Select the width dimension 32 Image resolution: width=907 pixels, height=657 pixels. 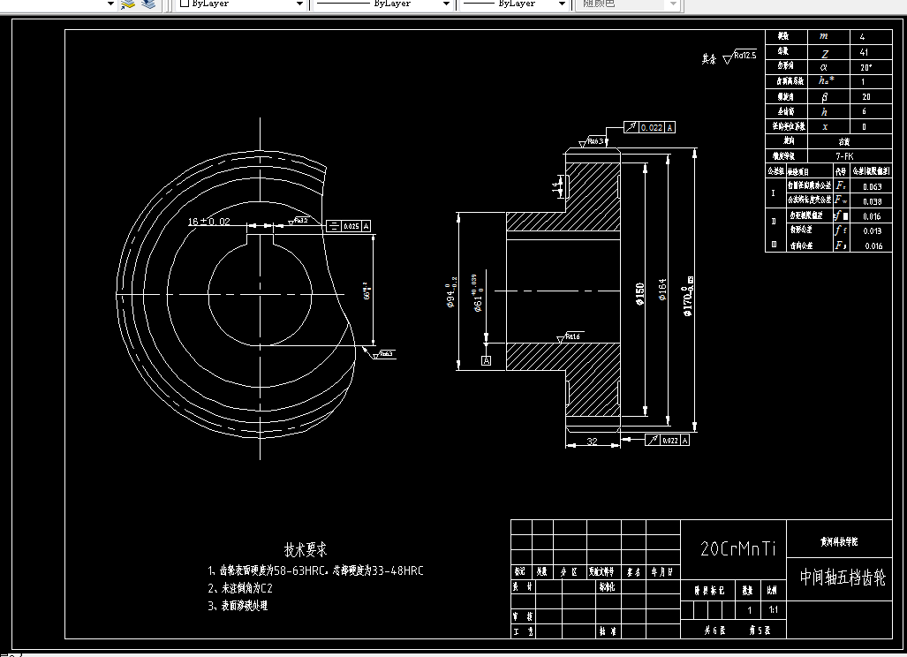(593, 442)
